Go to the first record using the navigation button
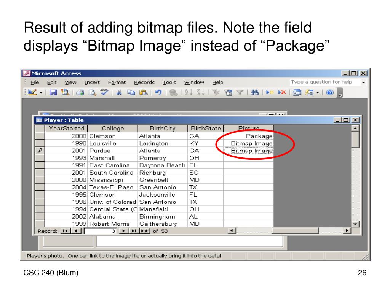The height and width of the screenshot is (292, 390). [65, 231]
